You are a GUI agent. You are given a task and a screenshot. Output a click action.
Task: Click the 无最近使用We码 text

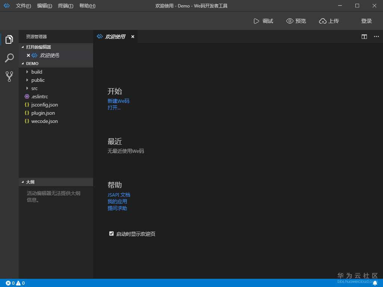click(x=126, y=151)
